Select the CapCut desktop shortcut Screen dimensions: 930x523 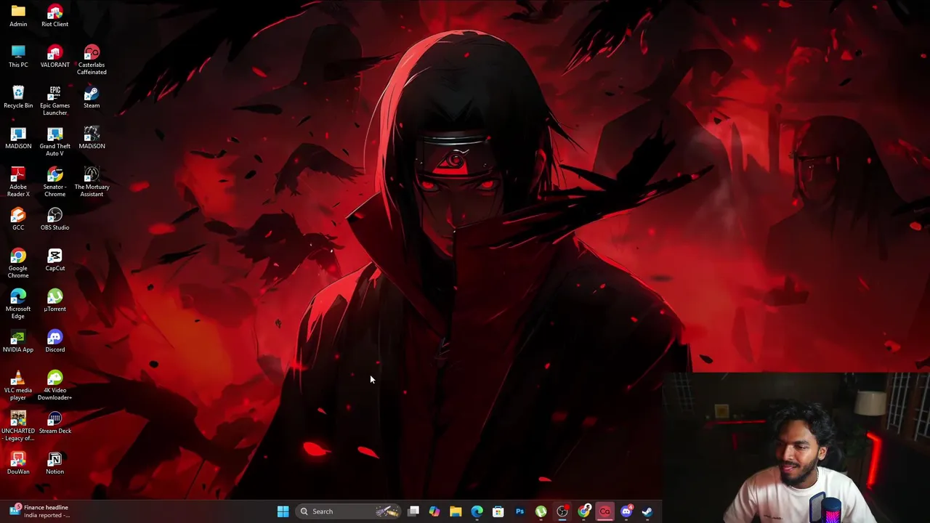[54, 259]
